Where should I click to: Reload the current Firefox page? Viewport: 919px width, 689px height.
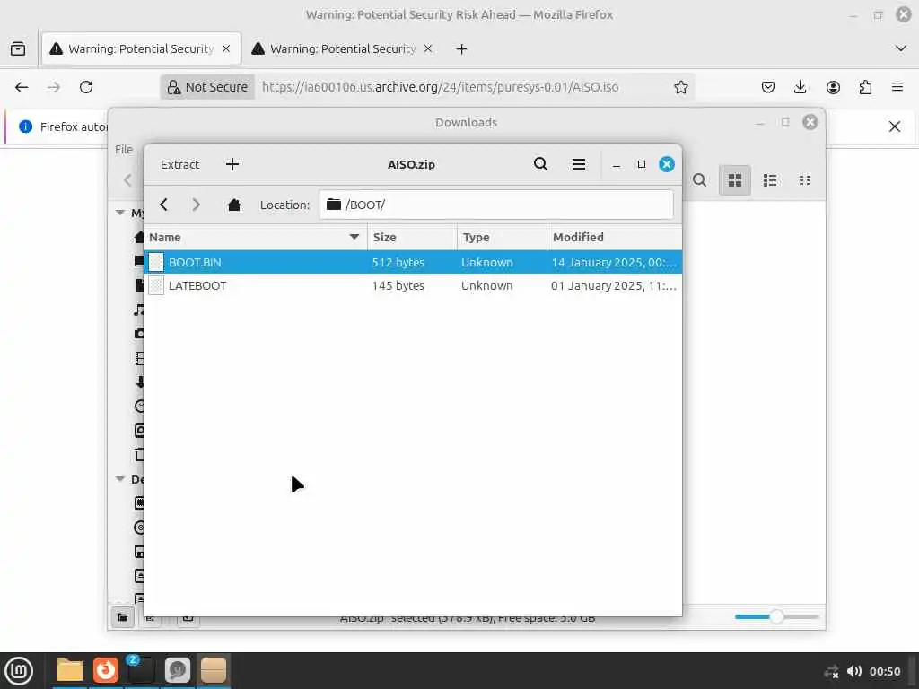click(x=86, y=87)
